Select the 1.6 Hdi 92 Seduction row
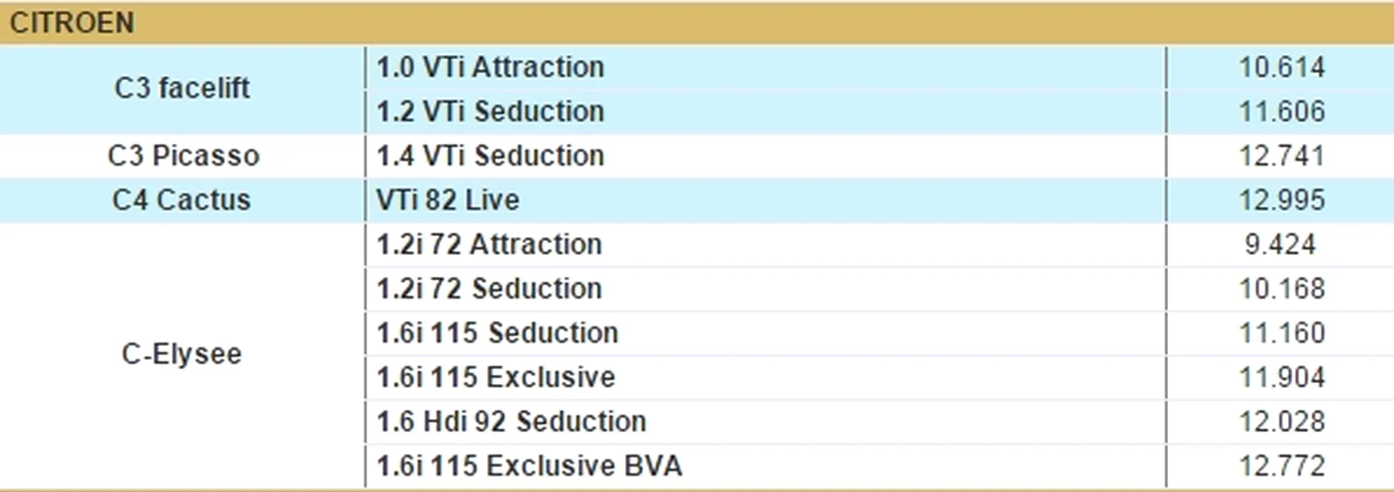Screen dimensions: 1394x492 click(512, 421)
